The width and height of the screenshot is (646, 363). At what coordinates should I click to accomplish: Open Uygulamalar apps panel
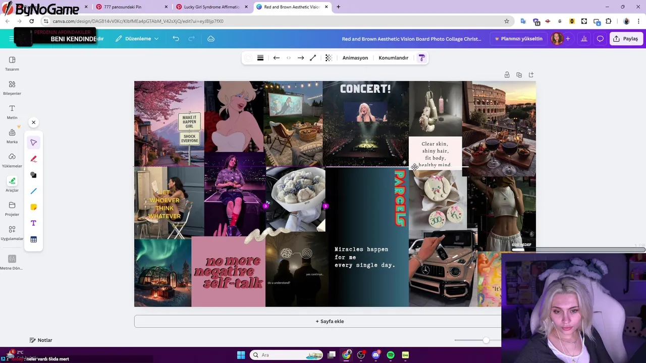coord(12,233)
